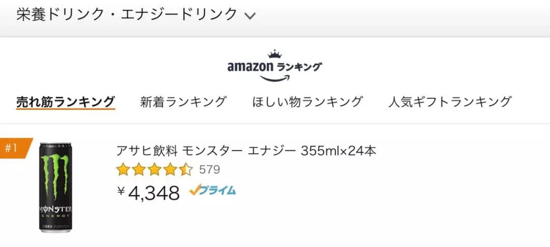Open the 579 reviews count link
This screenshot has width=550, height=247.
tap(209, 170)
